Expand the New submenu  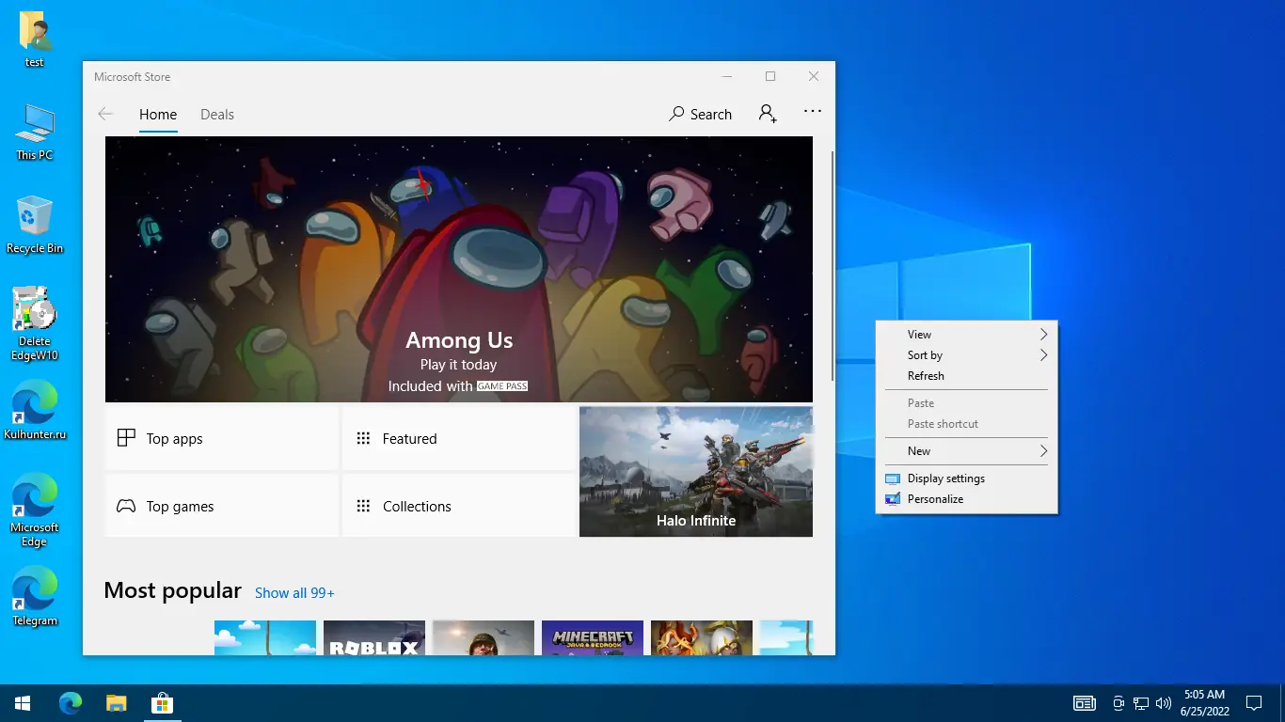(x=966, y=451)
